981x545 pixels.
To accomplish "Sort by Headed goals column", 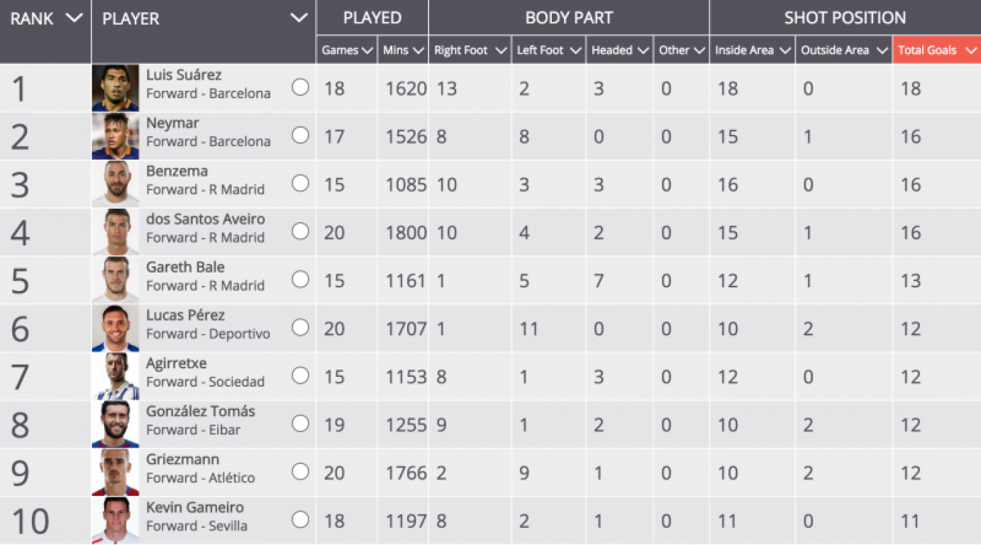I will click(x=620, y=50).
